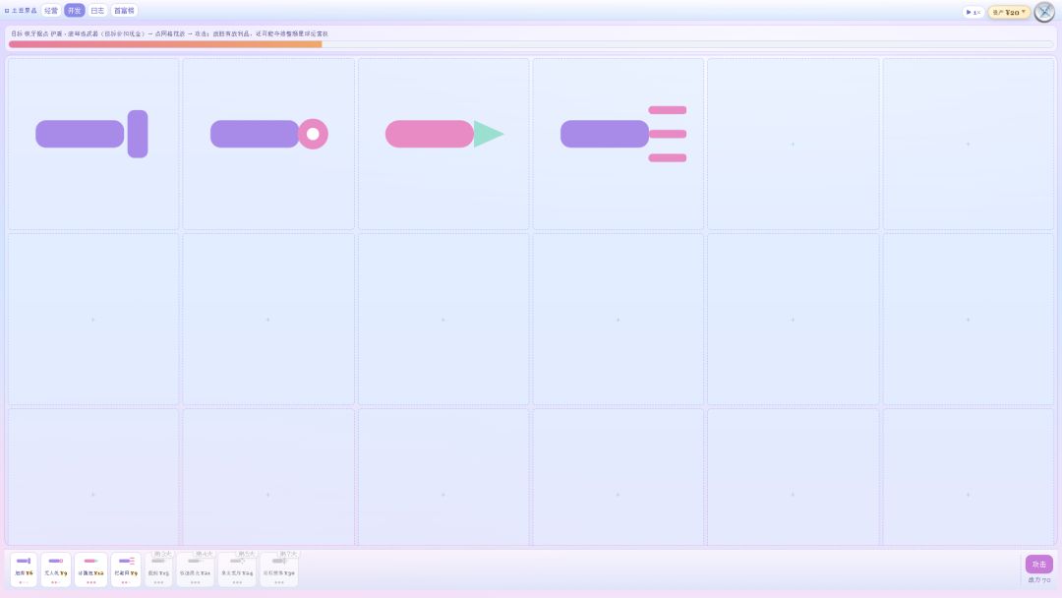Pick the ¥6 hammer-head weapon card
This screenshot has width=1062, height=598.
pyautogui.click(x=24, y=569)
